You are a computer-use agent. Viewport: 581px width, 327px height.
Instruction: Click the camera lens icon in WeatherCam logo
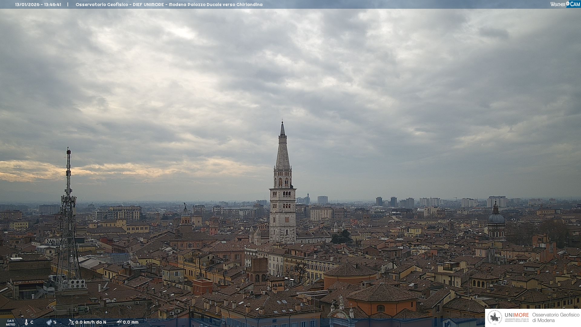pyautogui.click(x=568, y=4)
